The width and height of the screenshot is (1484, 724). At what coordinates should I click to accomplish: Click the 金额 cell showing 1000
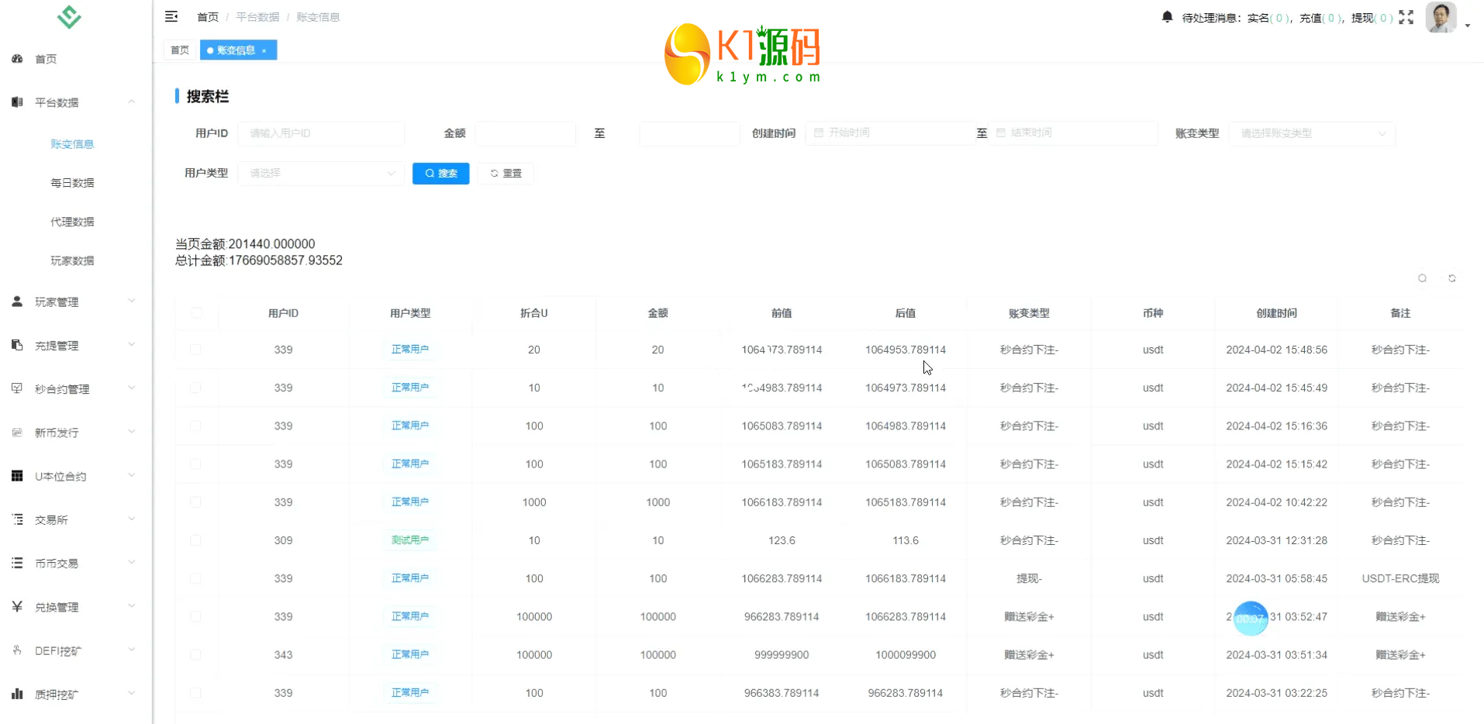click(658, 502)
